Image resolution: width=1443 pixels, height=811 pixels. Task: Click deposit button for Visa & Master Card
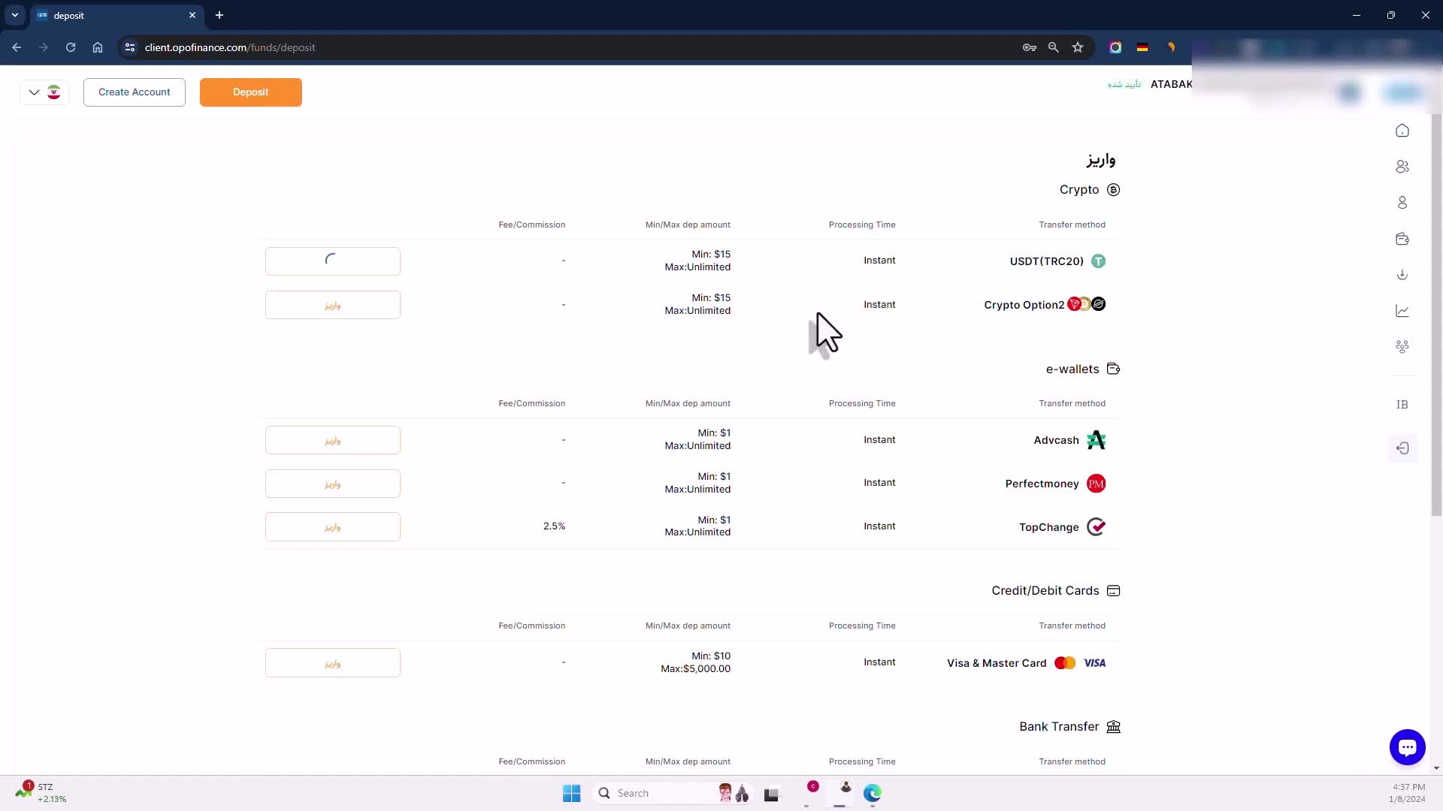(x=332, y=663)
